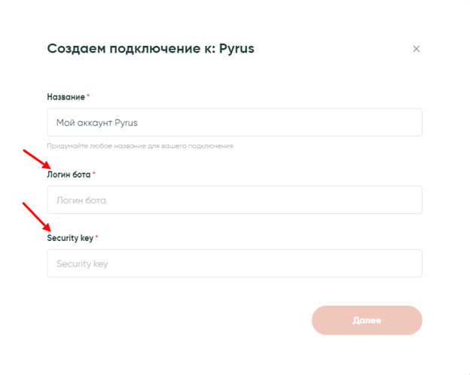Click the Название field label

66,97
